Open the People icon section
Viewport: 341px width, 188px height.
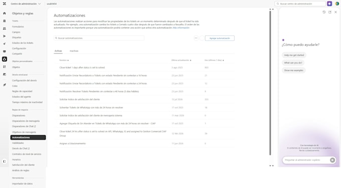tap(5, 28)
